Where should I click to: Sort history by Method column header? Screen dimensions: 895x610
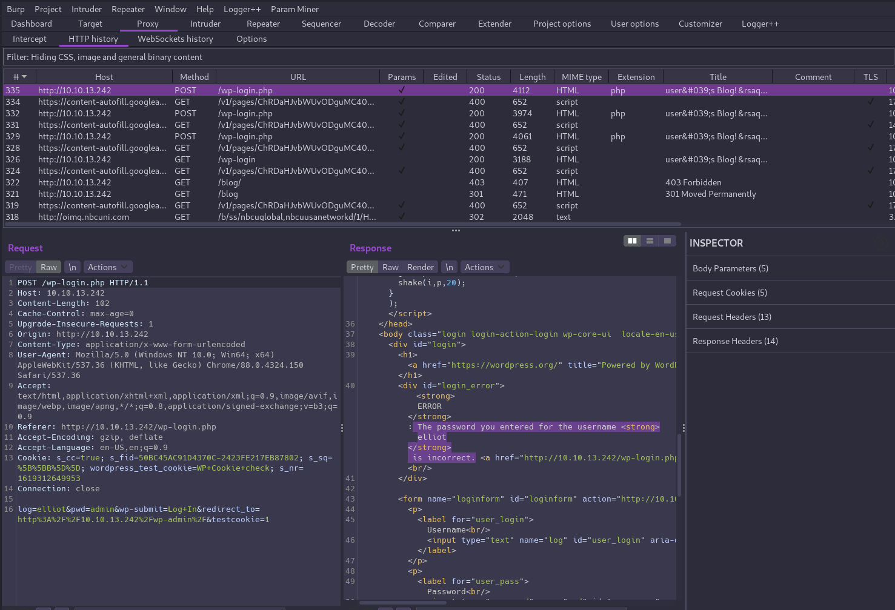[x=194, y=77]
